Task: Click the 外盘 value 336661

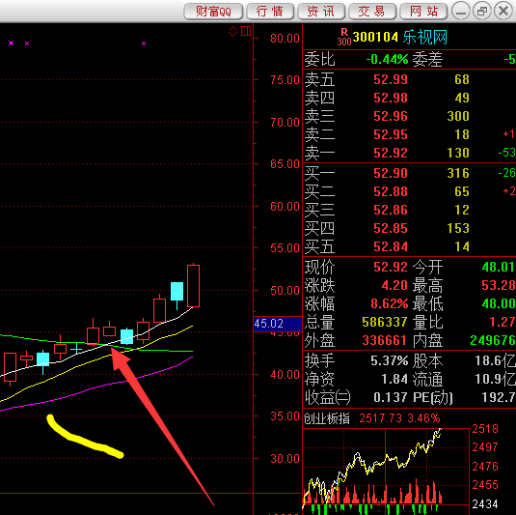Action: point(385,340)
